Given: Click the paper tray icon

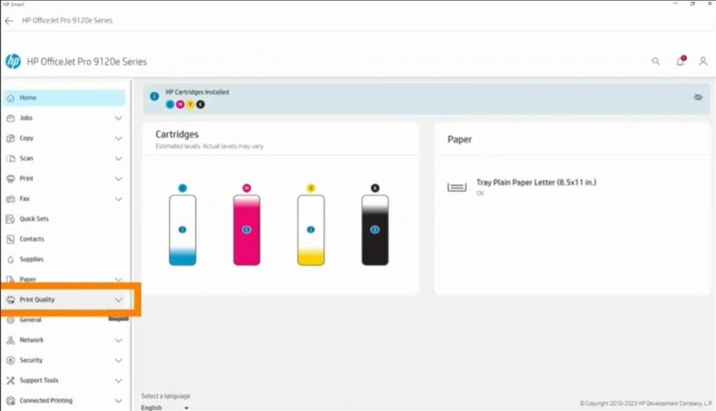Looking at the screenshot, I should 457,187.
